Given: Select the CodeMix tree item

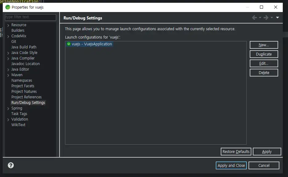Looking at the screenshot, I should click(19, 36).
